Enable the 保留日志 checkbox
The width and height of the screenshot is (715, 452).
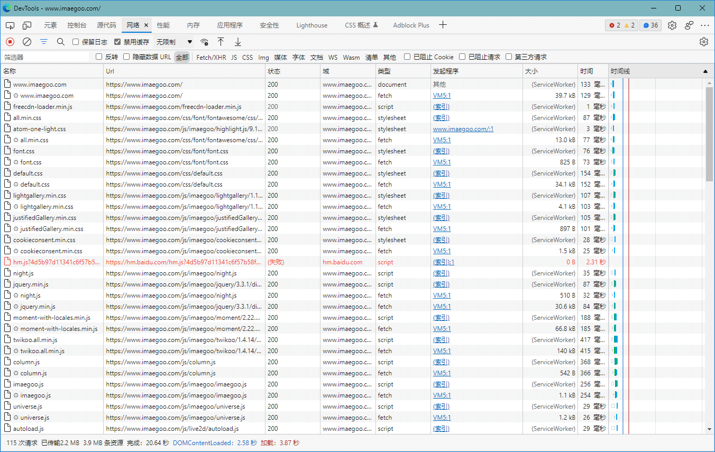point(76,42)
